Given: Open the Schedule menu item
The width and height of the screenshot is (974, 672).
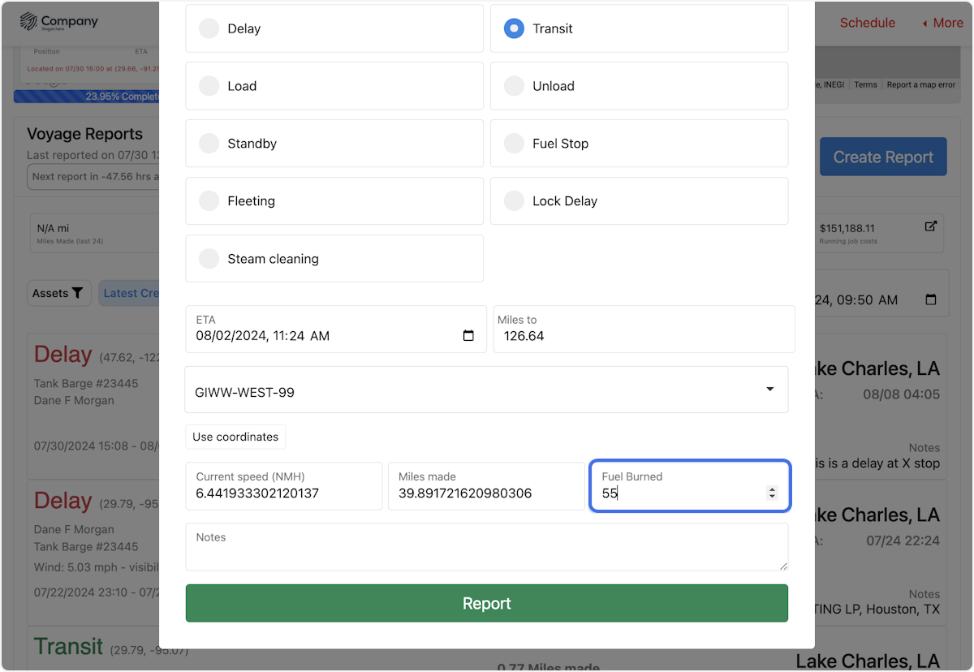Looking at the screenshot, I should tap(867, 23).
